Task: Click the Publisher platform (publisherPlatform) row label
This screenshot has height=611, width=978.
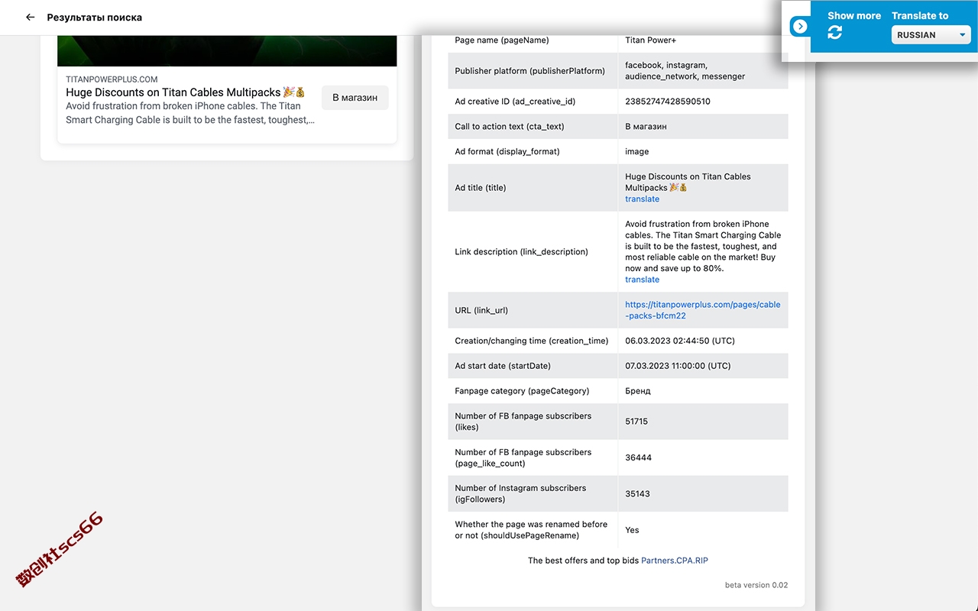Action: coord(529,71)
